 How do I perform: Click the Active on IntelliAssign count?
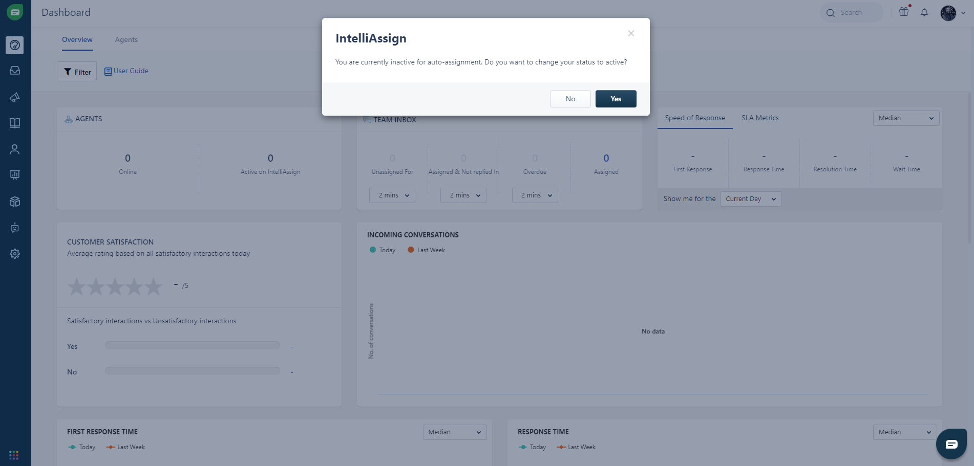(x=270, y=158)
